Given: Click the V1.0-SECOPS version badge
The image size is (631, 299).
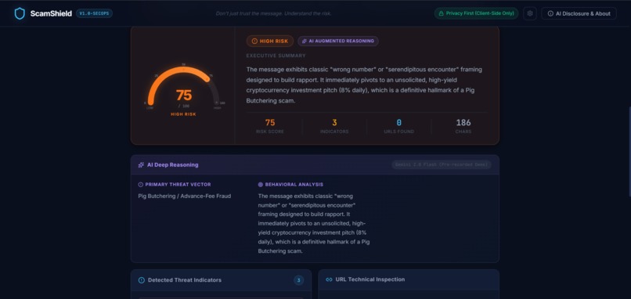Looking at the screenshot, I should [x=94, y=13].
